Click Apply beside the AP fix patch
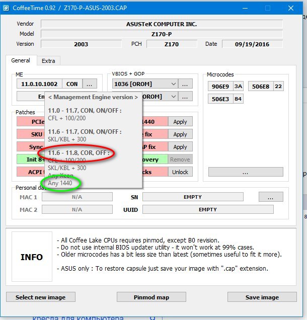Screen dimensions: 307x320 (180, 147)
